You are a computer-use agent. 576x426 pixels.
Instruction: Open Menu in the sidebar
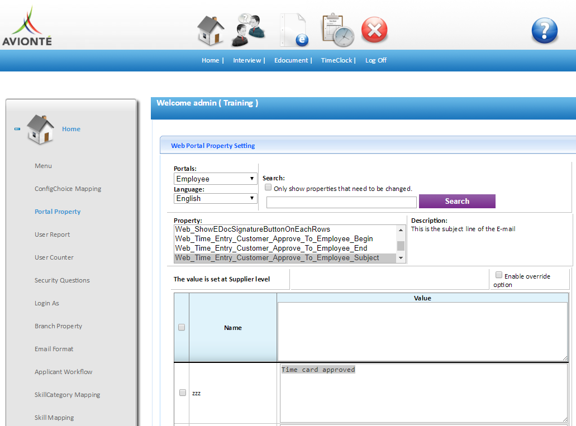tap(44, 166)
